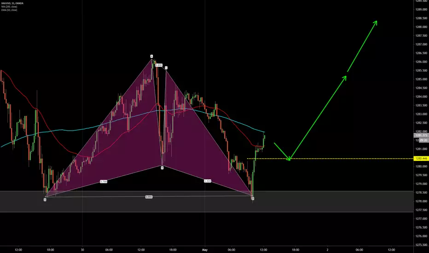Click pattern point label C
429x253 pixels.
(166, 68)
